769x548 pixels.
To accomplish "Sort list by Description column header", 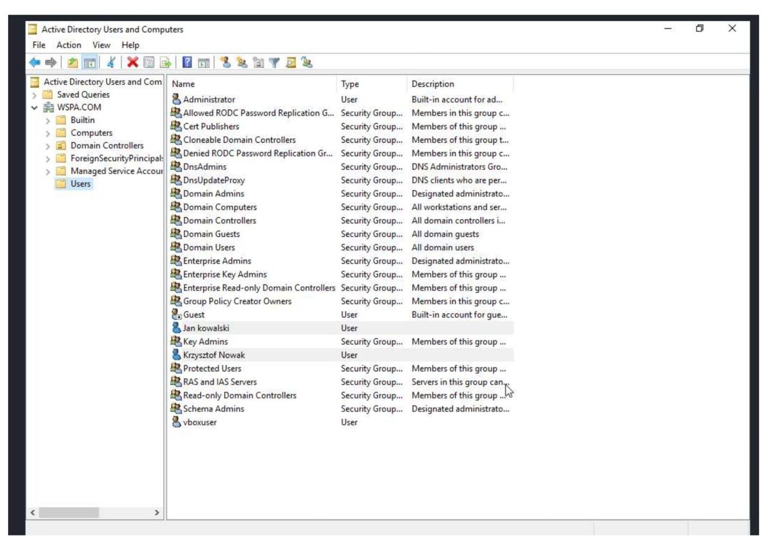I will [460, 84].
